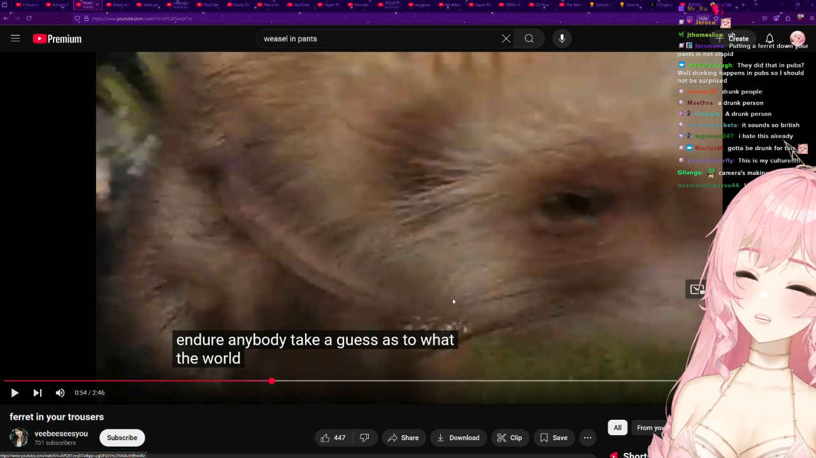Open the YouTube hamburger guide menu

tap(15, 39)
